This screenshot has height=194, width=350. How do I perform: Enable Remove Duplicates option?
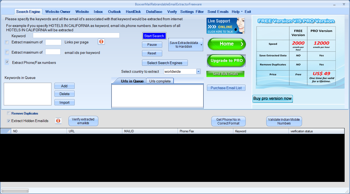[9, 113]
